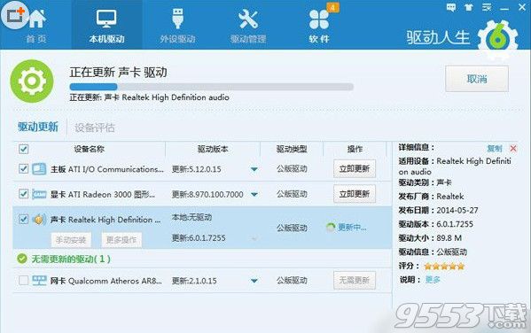Expand version dropdown for 2.1.0.15

pos(254,281)
